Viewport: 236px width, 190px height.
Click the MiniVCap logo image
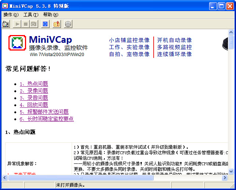pyautogui.click(x=17, y=43)
